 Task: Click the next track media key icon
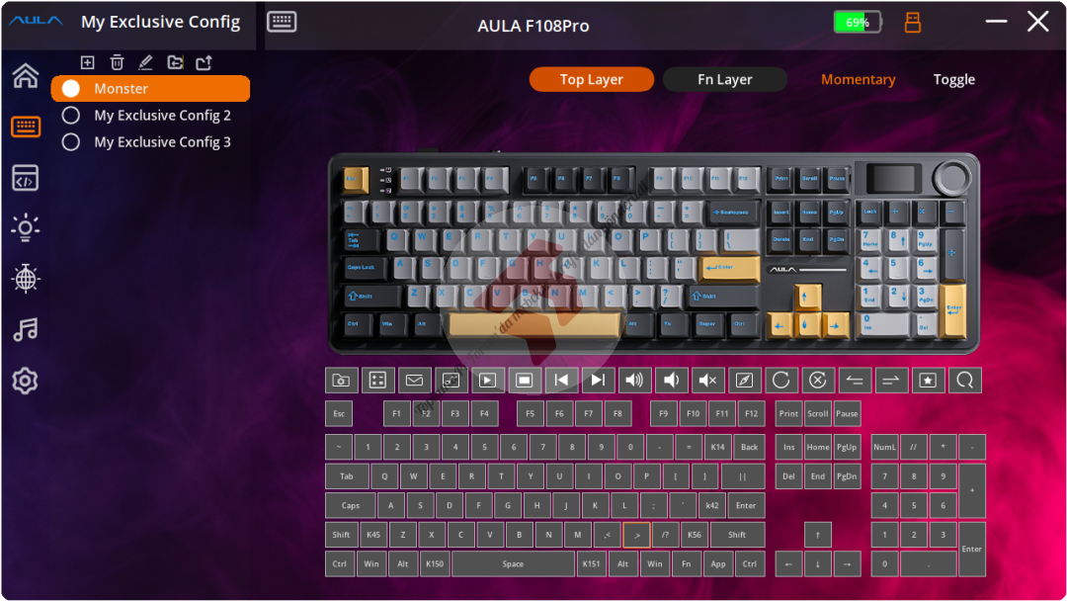point(598,381)
